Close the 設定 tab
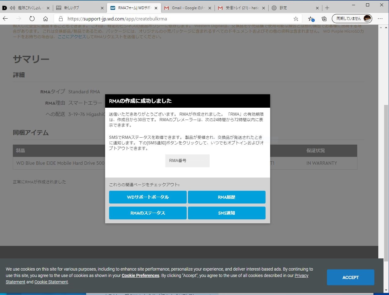389x295 pixels. point(317,8)
